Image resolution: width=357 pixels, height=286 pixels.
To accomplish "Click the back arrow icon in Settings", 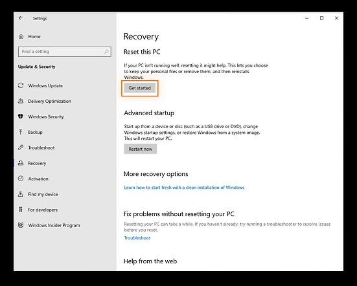I will (x=21, y=18).
